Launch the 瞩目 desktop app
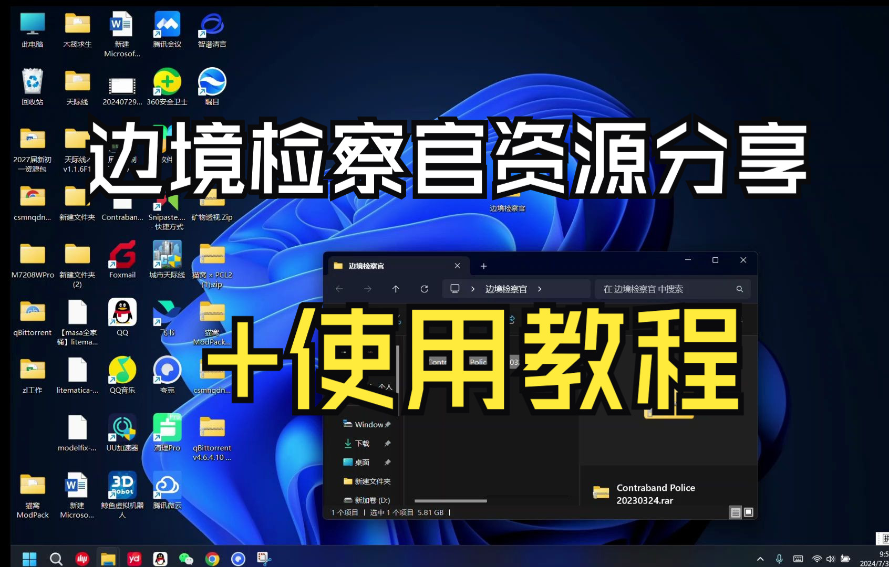 click(x=212, y=87)
